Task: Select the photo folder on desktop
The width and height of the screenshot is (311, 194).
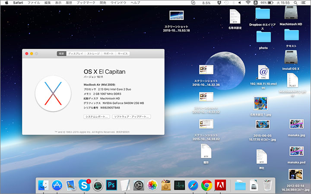Action: coord(263,37)
